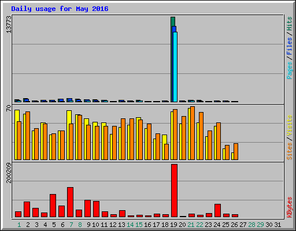Click day 28 on the x-axis
This screenshot has width=296, height=231.
click(251, 225)
